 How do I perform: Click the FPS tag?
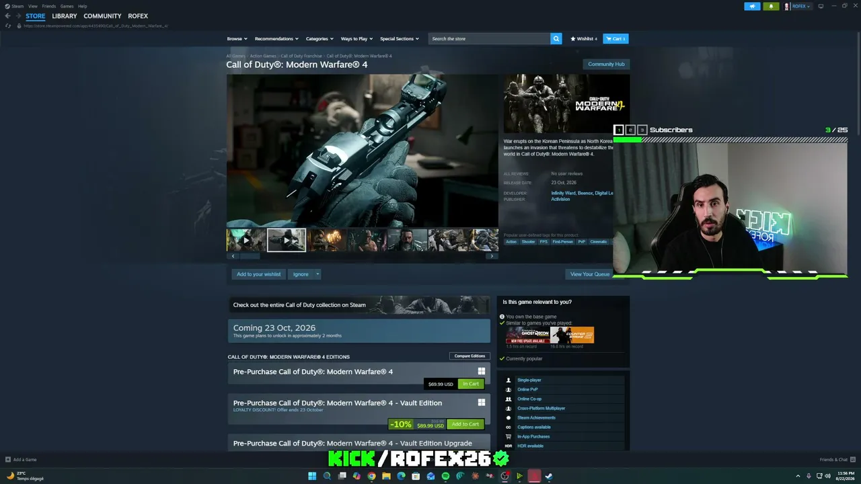(x=544, y=242)
